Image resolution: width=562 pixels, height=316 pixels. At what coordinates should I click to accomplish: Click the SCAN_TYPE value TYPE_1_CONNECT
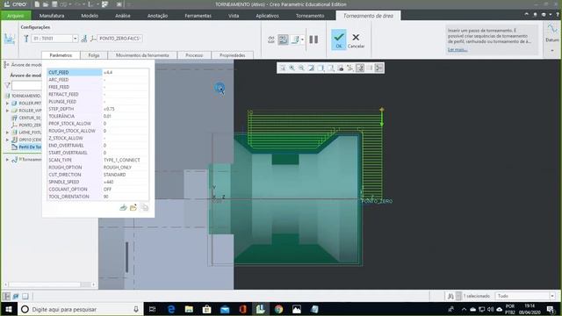coord(121,160)
